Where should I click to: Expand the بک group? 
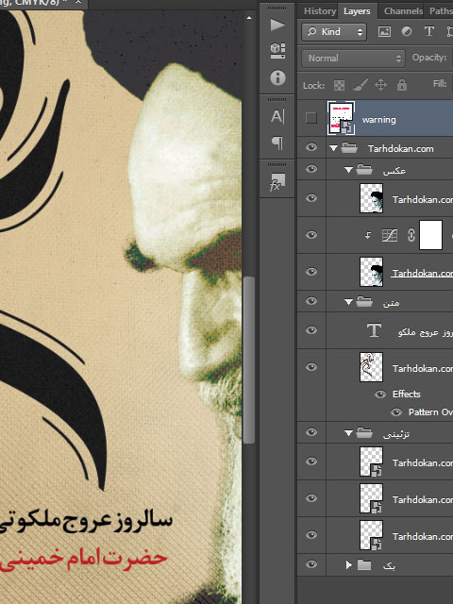(349, 565)
